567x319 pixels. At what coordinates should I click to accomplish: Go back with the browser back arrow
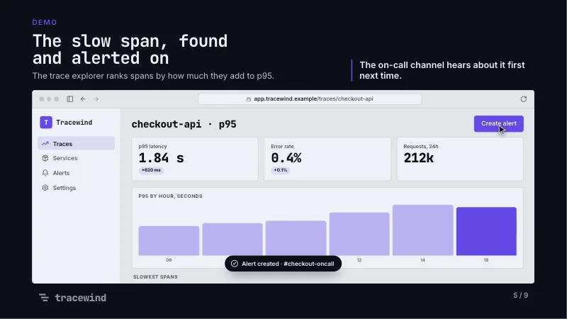click(x=83, y=99)
